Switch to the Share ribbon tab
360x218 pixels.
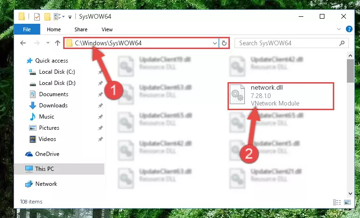[81, 29]
